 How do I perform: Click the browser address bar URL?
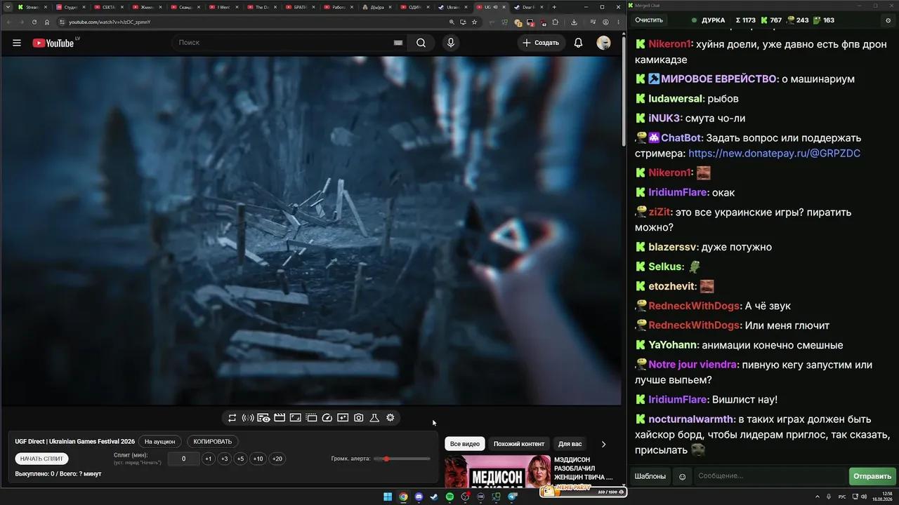point(110,22)
